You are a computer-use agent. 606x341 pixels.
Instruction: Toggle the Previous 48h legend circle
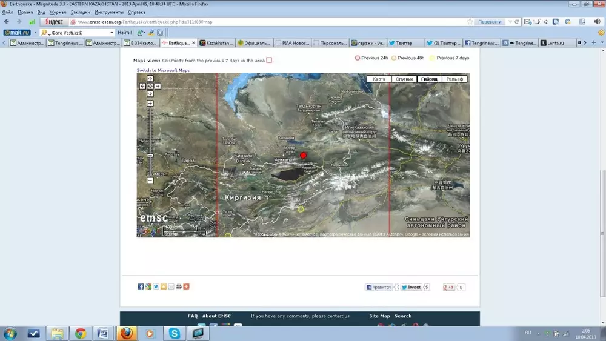(x=394, y=58)
